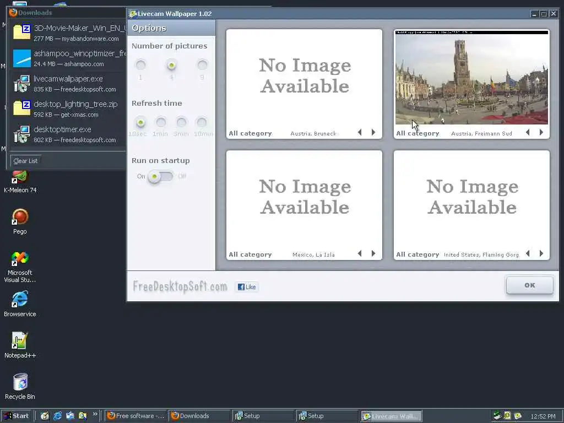This screenshot has height=423, width=564.
Task: Click the Start button
Action: (17, 416)
